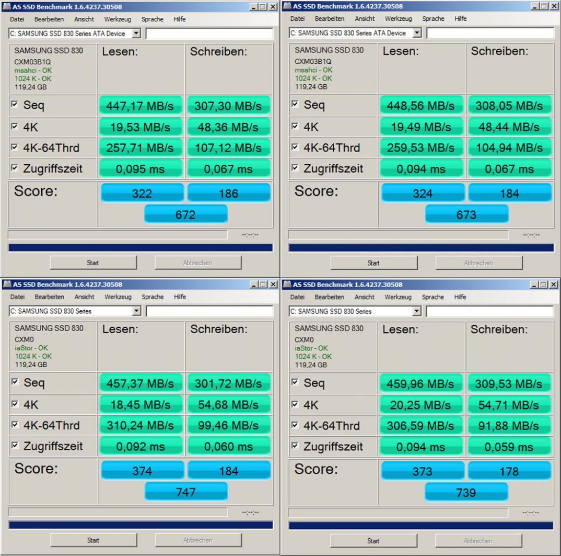This screenshot has width=561, height=556.
Task: Click the blue progress bar in the 672 score window
Action: tap(140, 247)
